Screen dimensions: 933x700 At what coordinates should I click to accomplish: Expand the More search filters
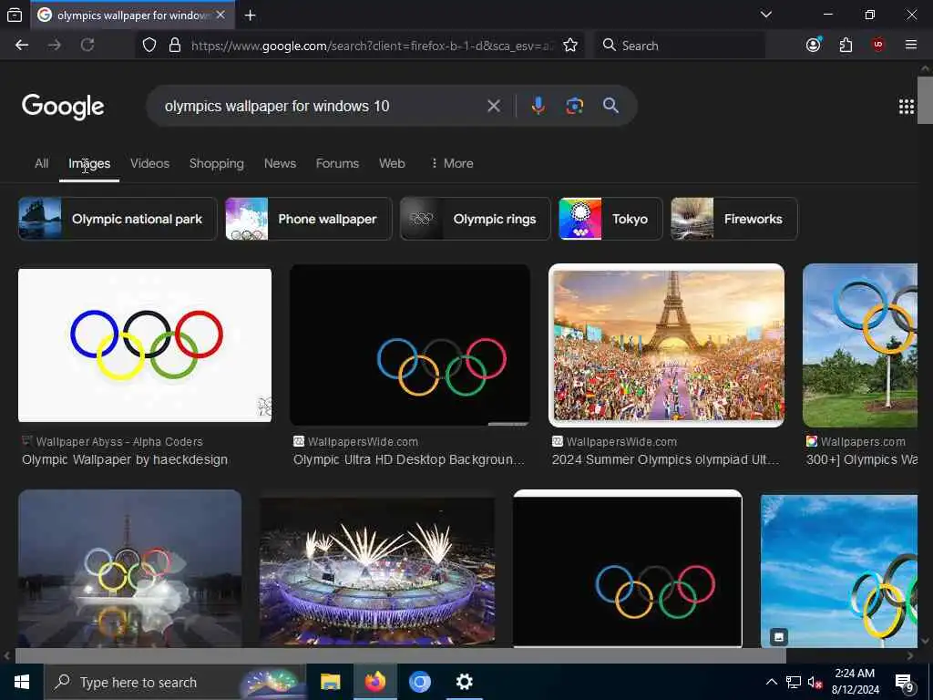click(452, 163)
